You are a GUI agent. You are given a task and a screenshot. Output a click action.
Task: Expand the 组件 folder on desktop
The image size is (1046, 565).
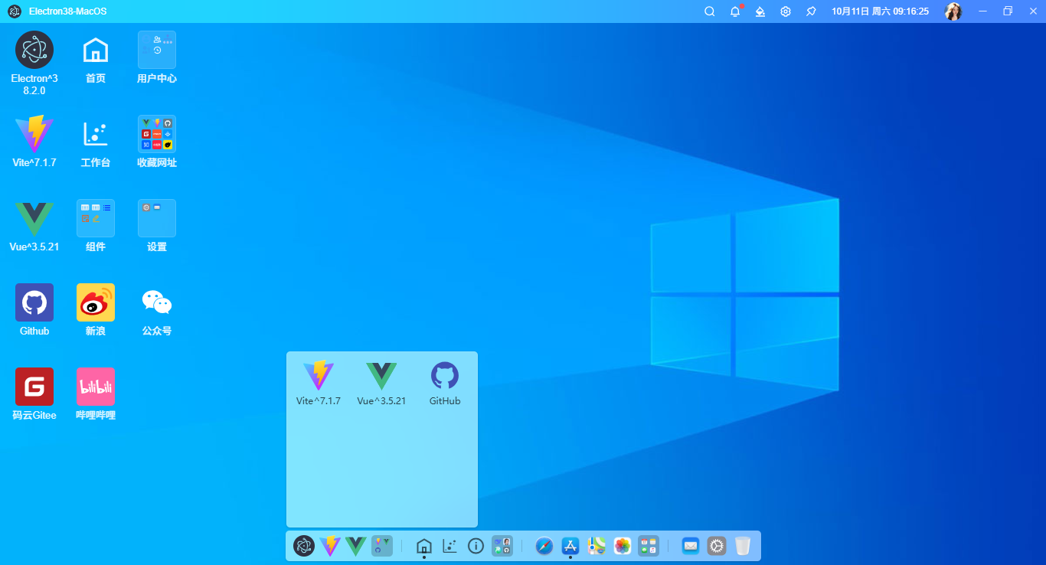coord(96,219)
